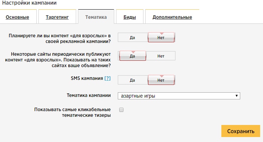Image resolution: width=263 pixels, height=142 pixels.
Task: Choose Да for adult content in campaign
Action: click(x=133, y=38)
